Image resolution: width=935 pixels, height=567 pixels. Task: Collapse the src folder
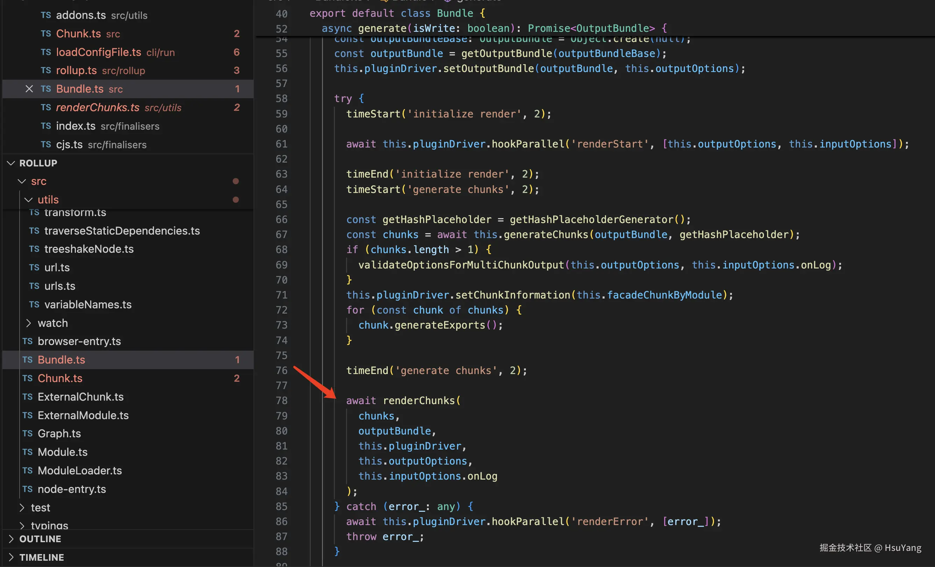click(x=22, y=181)
